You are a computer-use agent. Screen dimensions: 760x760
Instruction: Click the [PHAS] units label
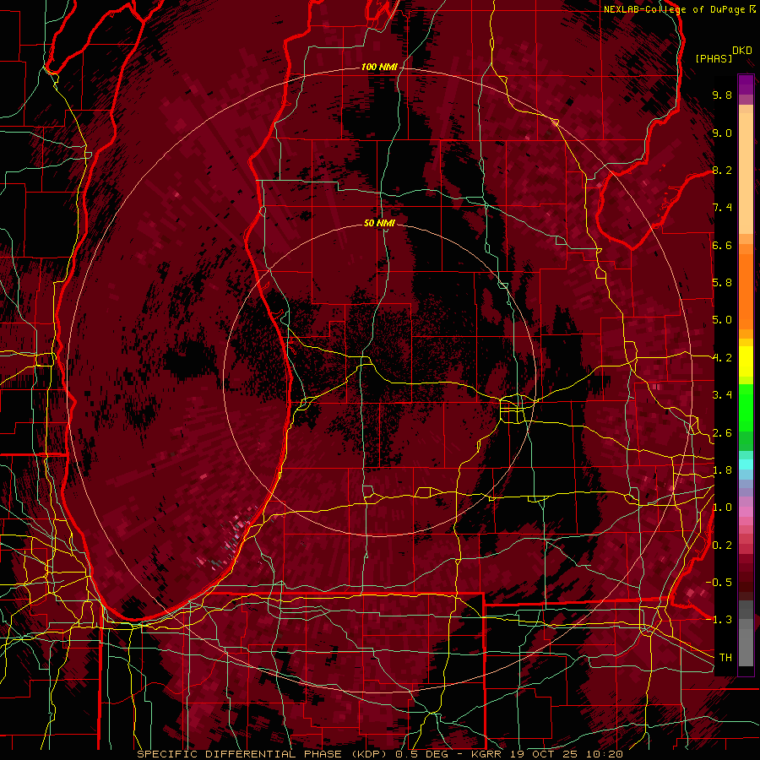click(x=714, y=59)
